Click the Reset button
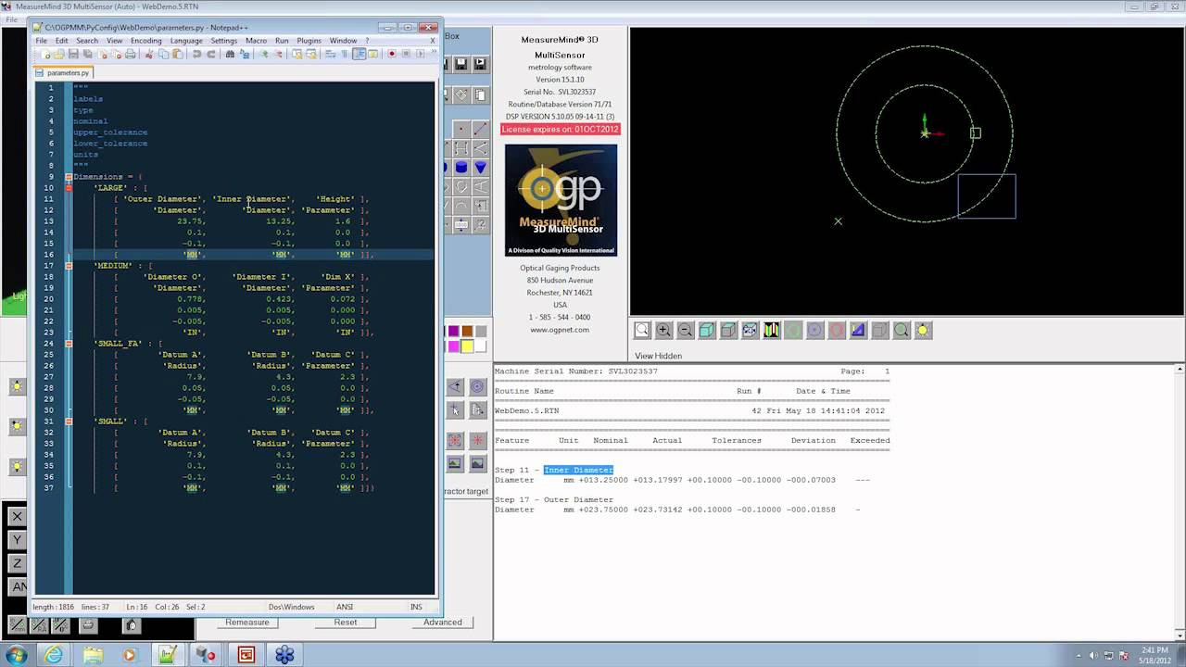This screenshot has width=1186, height=667. [x=346, y=622]
